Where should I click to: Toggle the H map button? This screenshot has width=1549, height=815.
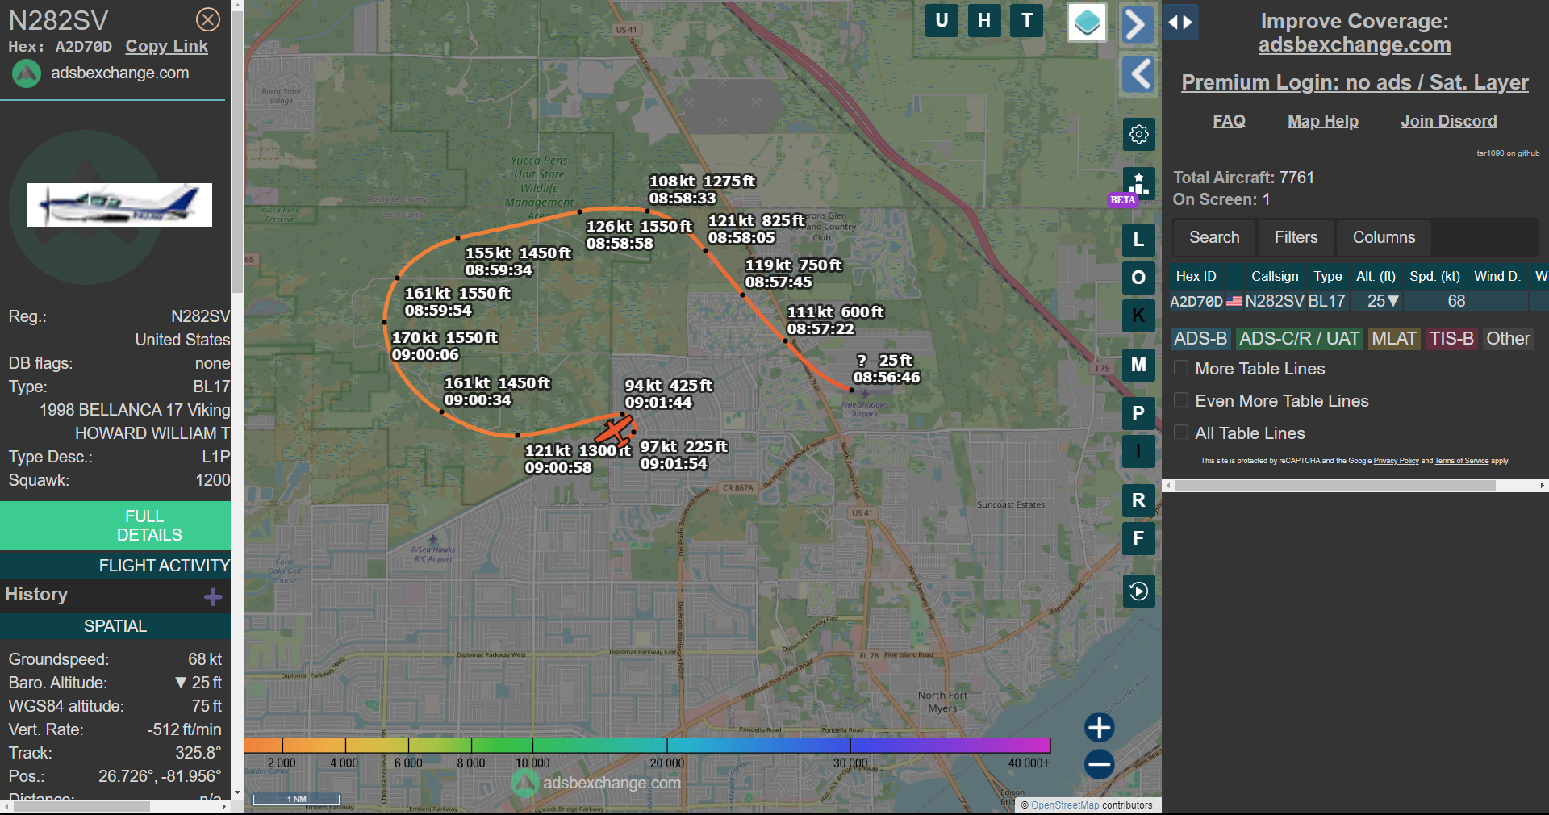[984, 20]
